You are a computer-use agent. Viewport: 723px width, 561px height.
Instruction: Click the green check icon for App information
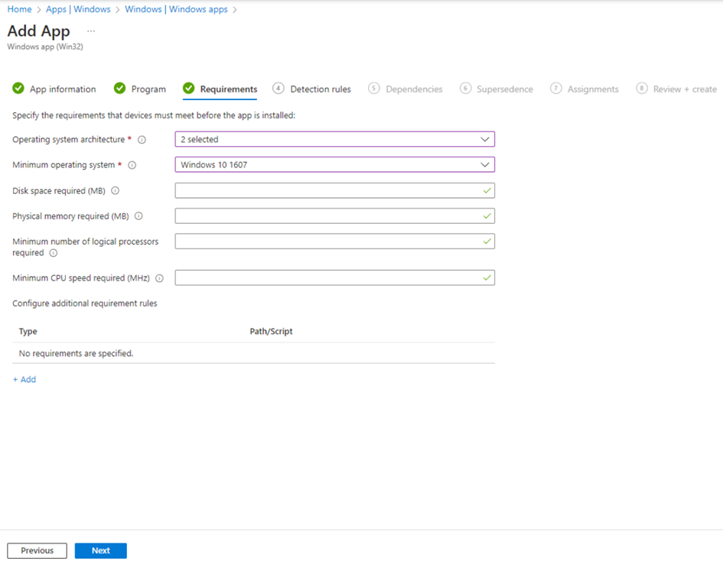(x=18, y=89)
